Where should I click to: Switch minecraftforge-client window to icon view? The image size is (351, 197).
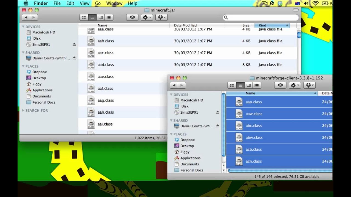point(232,85)
